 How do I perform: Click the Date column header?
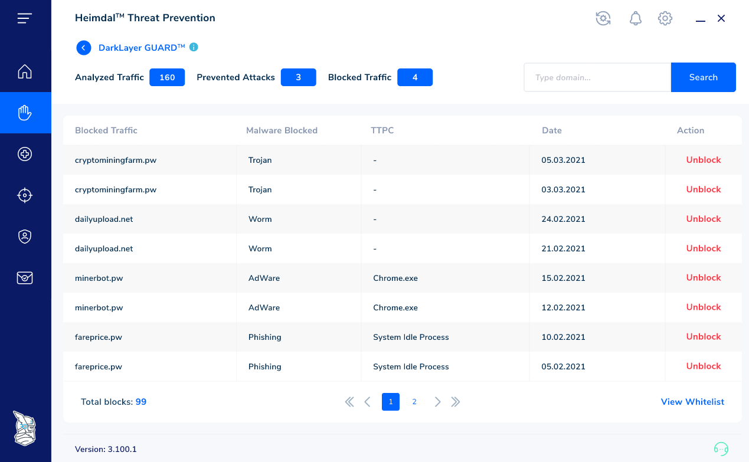coord(552,130)
